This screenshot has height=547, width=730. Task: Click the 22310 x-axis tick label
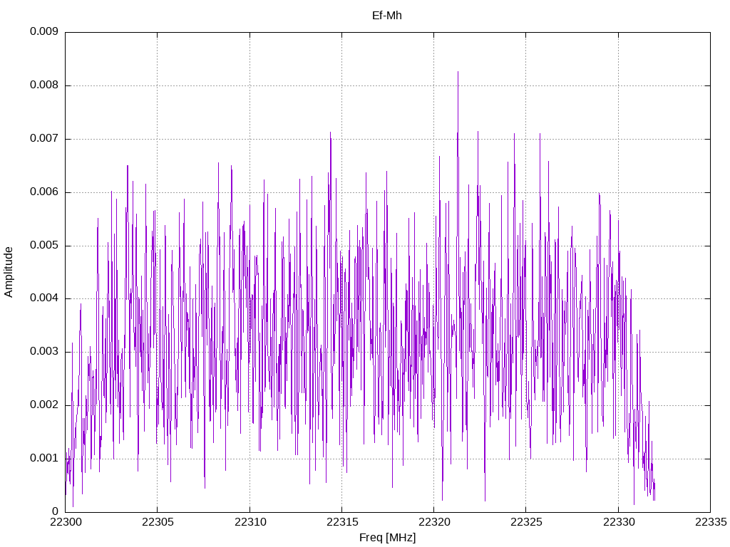(250, 522)
